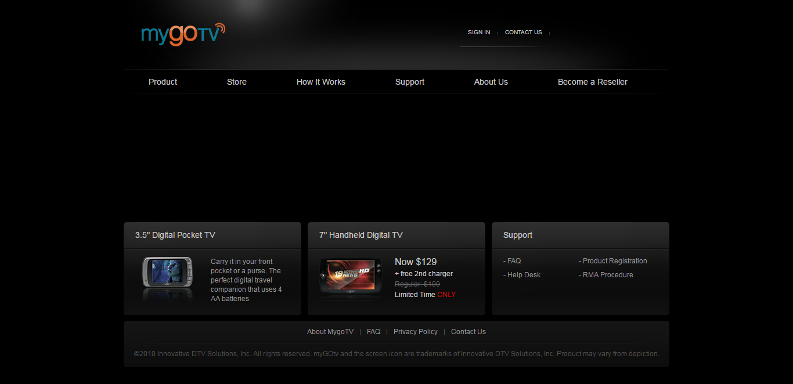Open the FAQ link in Support panel
The image size is (793, 384).
513,261
